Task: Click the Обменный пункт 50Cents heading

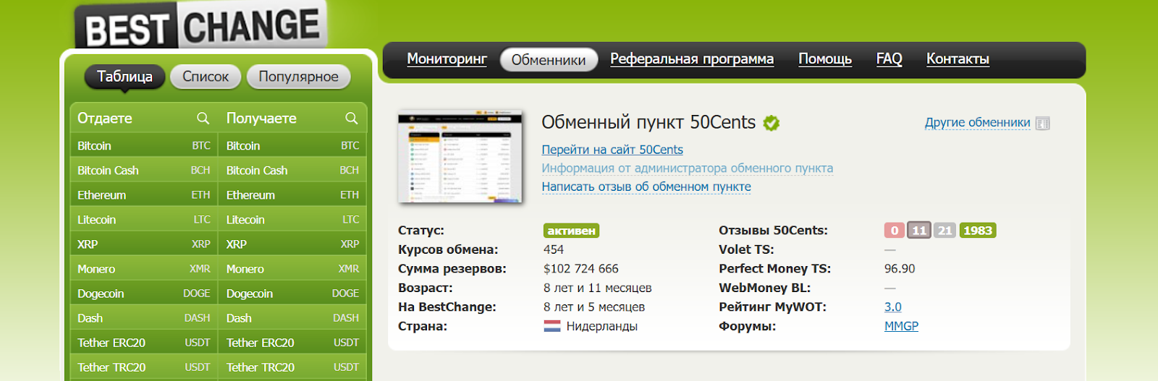Action: [x=648, y=122]
